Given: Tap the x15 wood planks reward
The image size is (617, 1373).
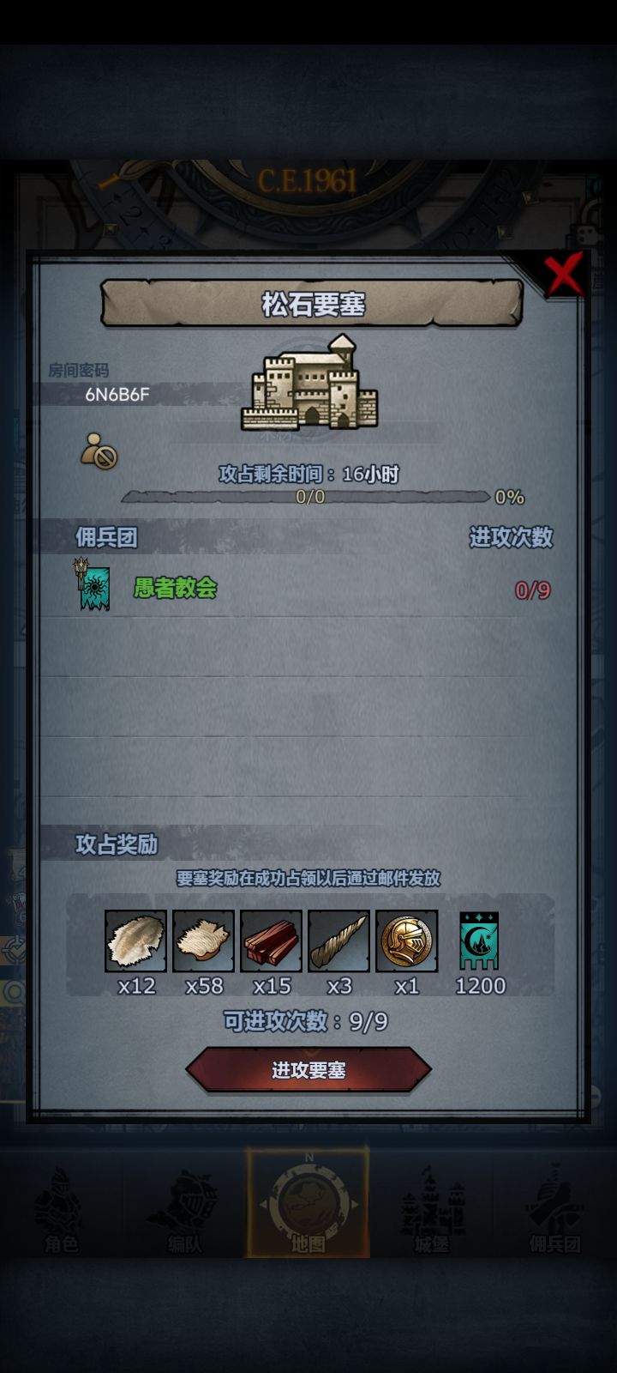Looking at the screenshot, I should 271,941.
